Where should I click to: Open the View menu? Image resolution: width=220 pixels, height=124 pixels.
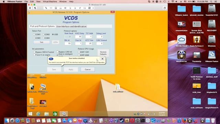pos(38,1)
